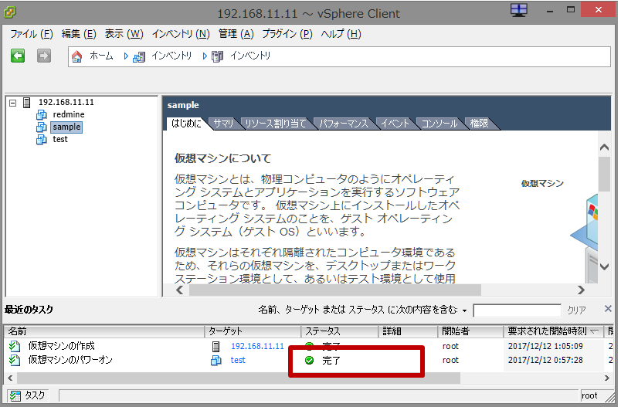Click the second インベントリ breadcrumb icon

point(218,56)
